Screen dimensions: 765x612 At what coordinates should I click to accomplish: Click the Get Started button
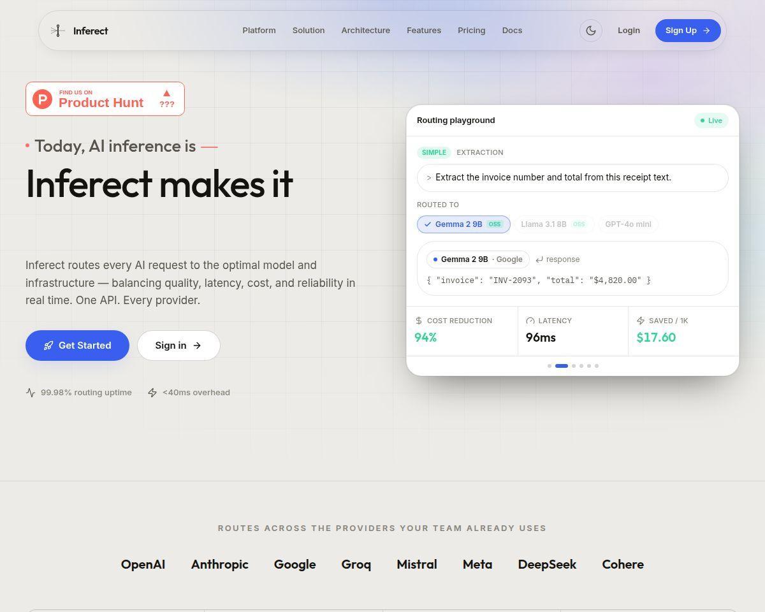[x=77, y=346]
